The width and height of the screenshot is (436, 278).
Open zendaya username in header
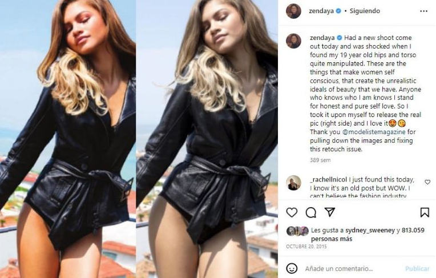tap(321, 11)
